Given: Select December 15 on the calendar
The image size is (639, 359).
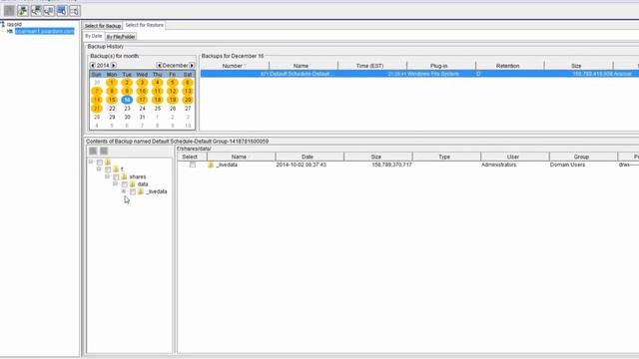Looking at the screenshot, I should [112, 100].
